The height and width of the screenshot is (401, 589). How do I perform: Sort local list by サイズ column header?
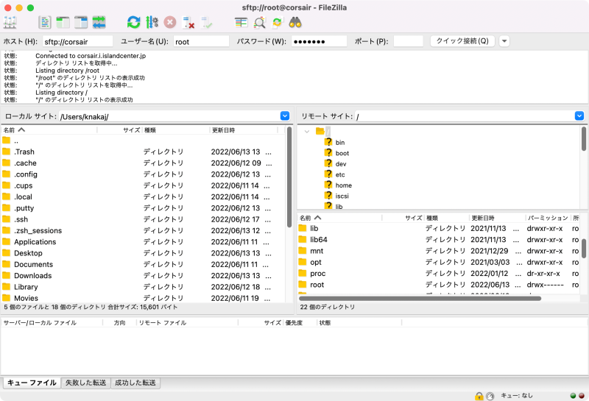(x=119, y=130)
